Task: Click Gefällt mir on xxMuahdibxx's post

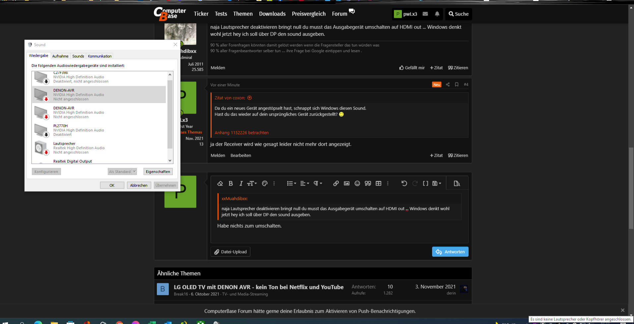Action: (x=412, y=68)
